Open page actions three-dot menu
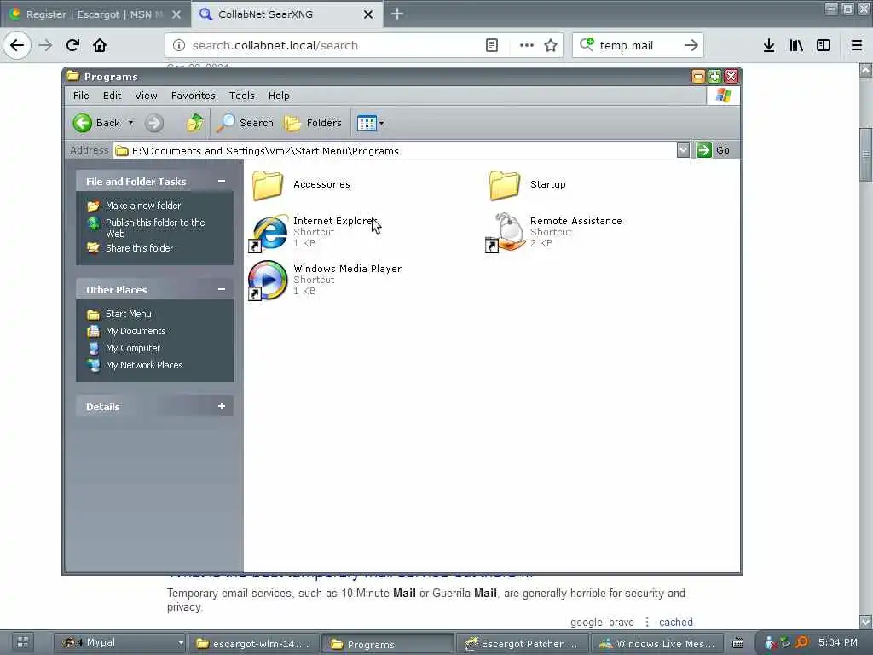 point(527,45)
